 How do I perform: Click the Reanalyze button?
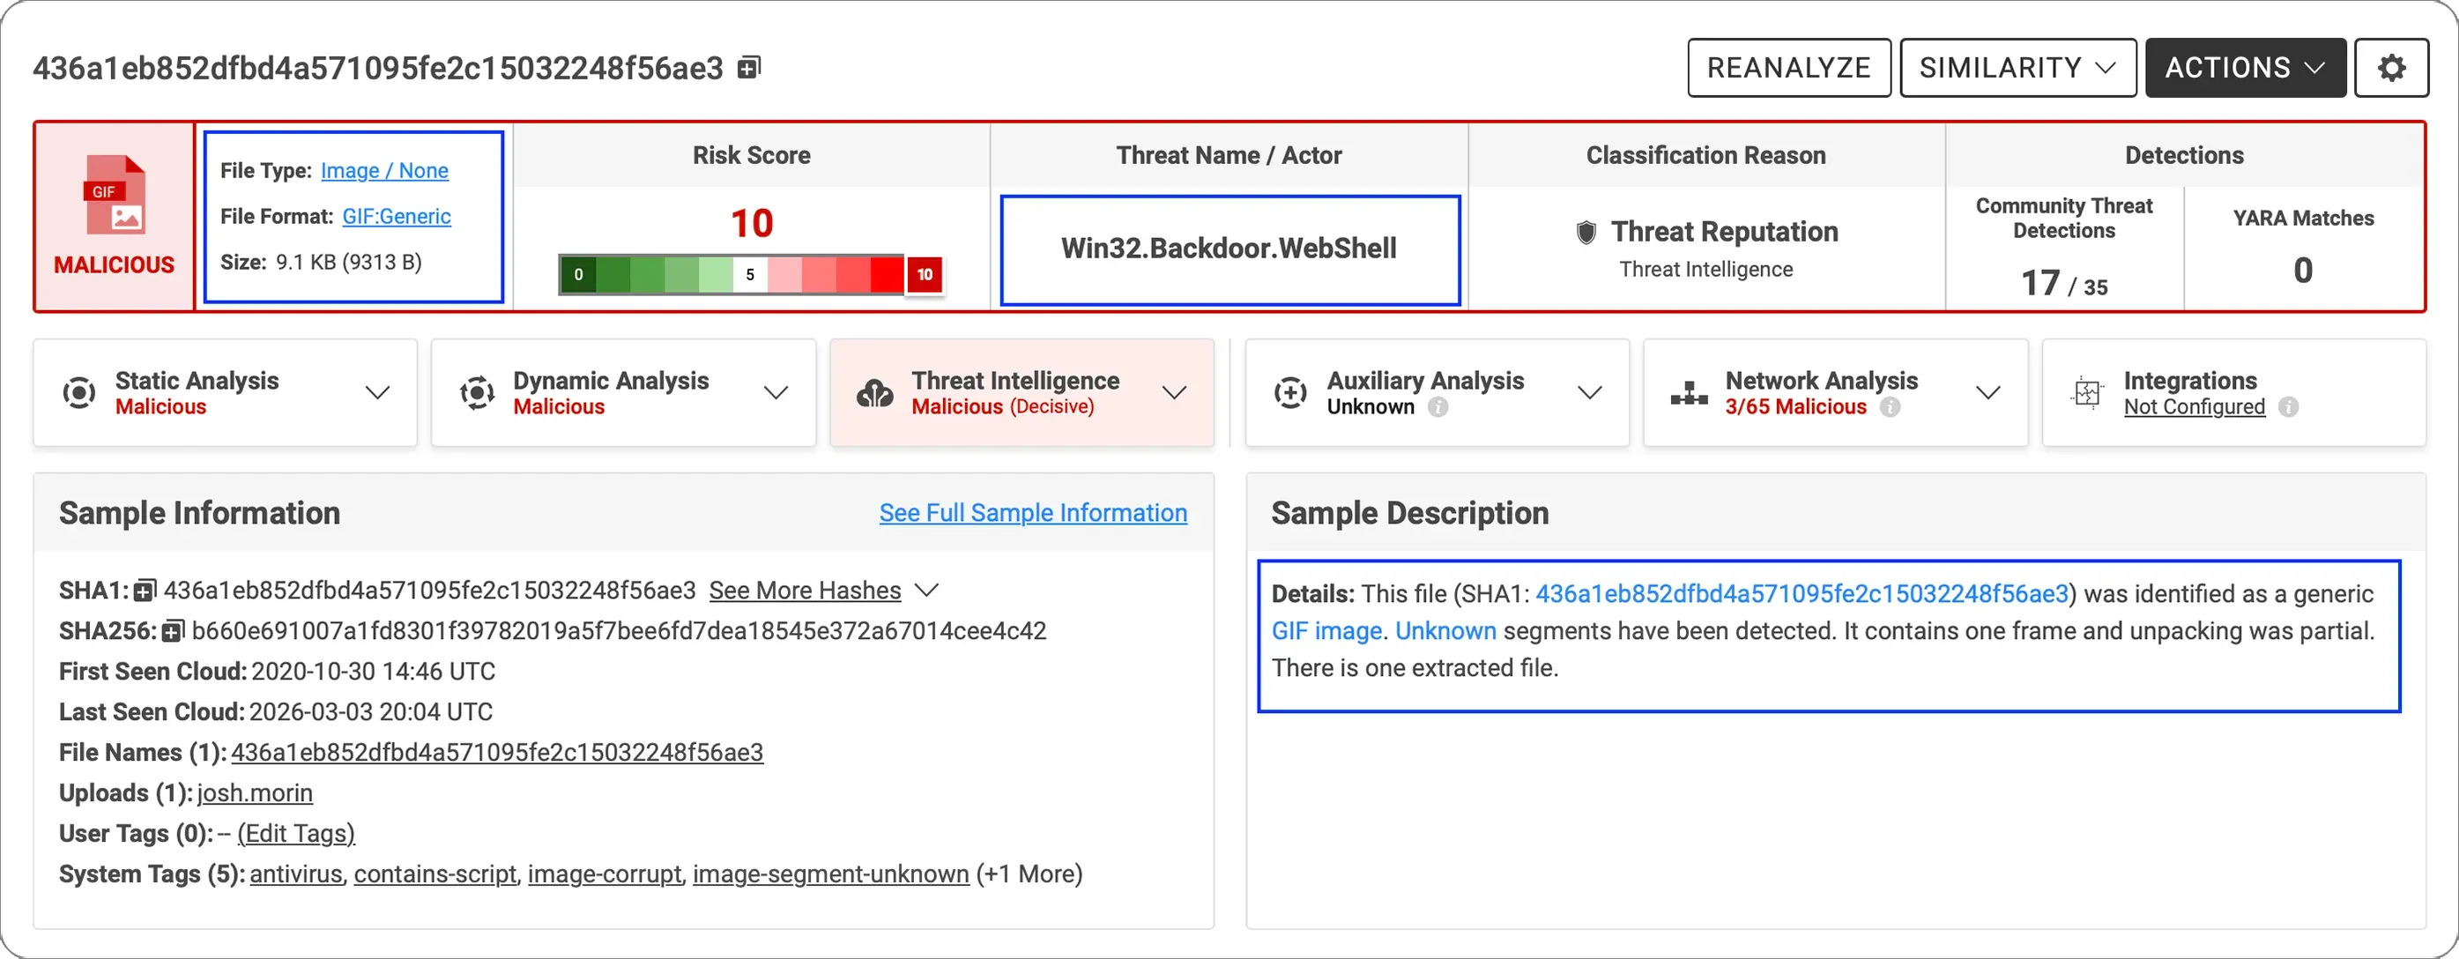[x=1788, y=68]
